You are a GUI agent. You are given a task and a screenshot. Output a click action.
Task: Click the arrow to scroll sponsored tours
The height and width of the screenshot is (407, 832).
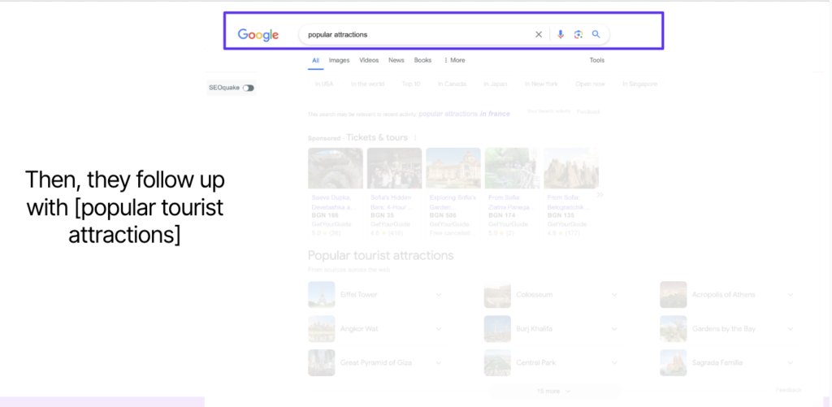[x=600, y=194]
